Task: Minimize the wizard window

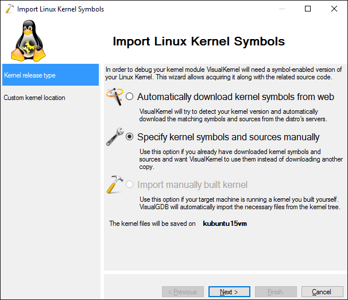Action: pyautogui.click(x=282, y=9)
